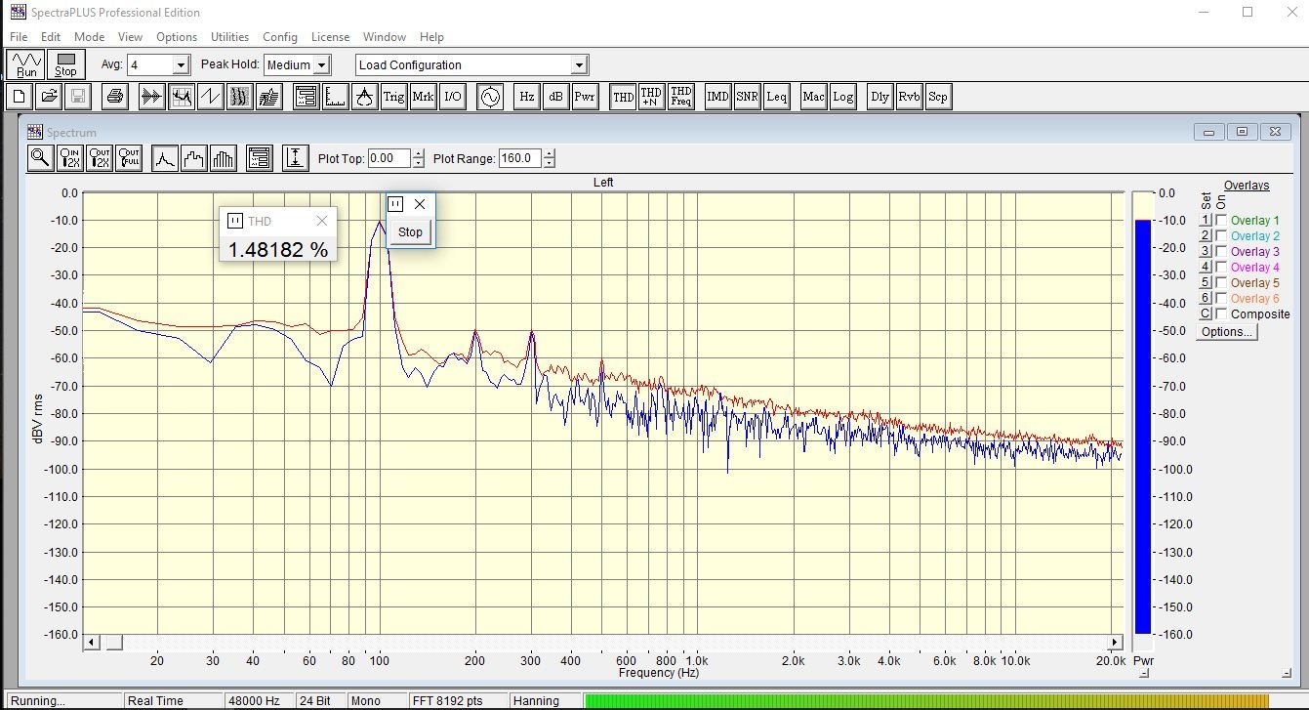The image size is (1309, 710).
Task: Click the horizontal scrollbar right arrow under plot
Action: point(1115,643)
